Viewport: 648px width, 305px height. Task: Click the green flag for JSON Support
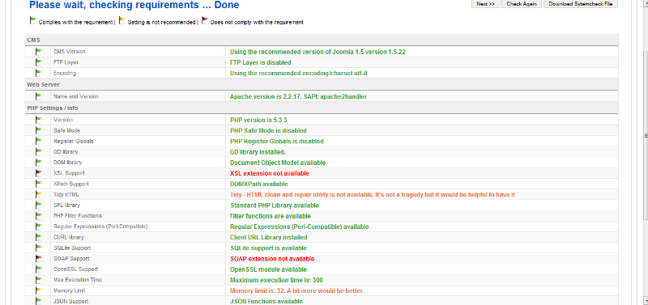click(39, 301)
